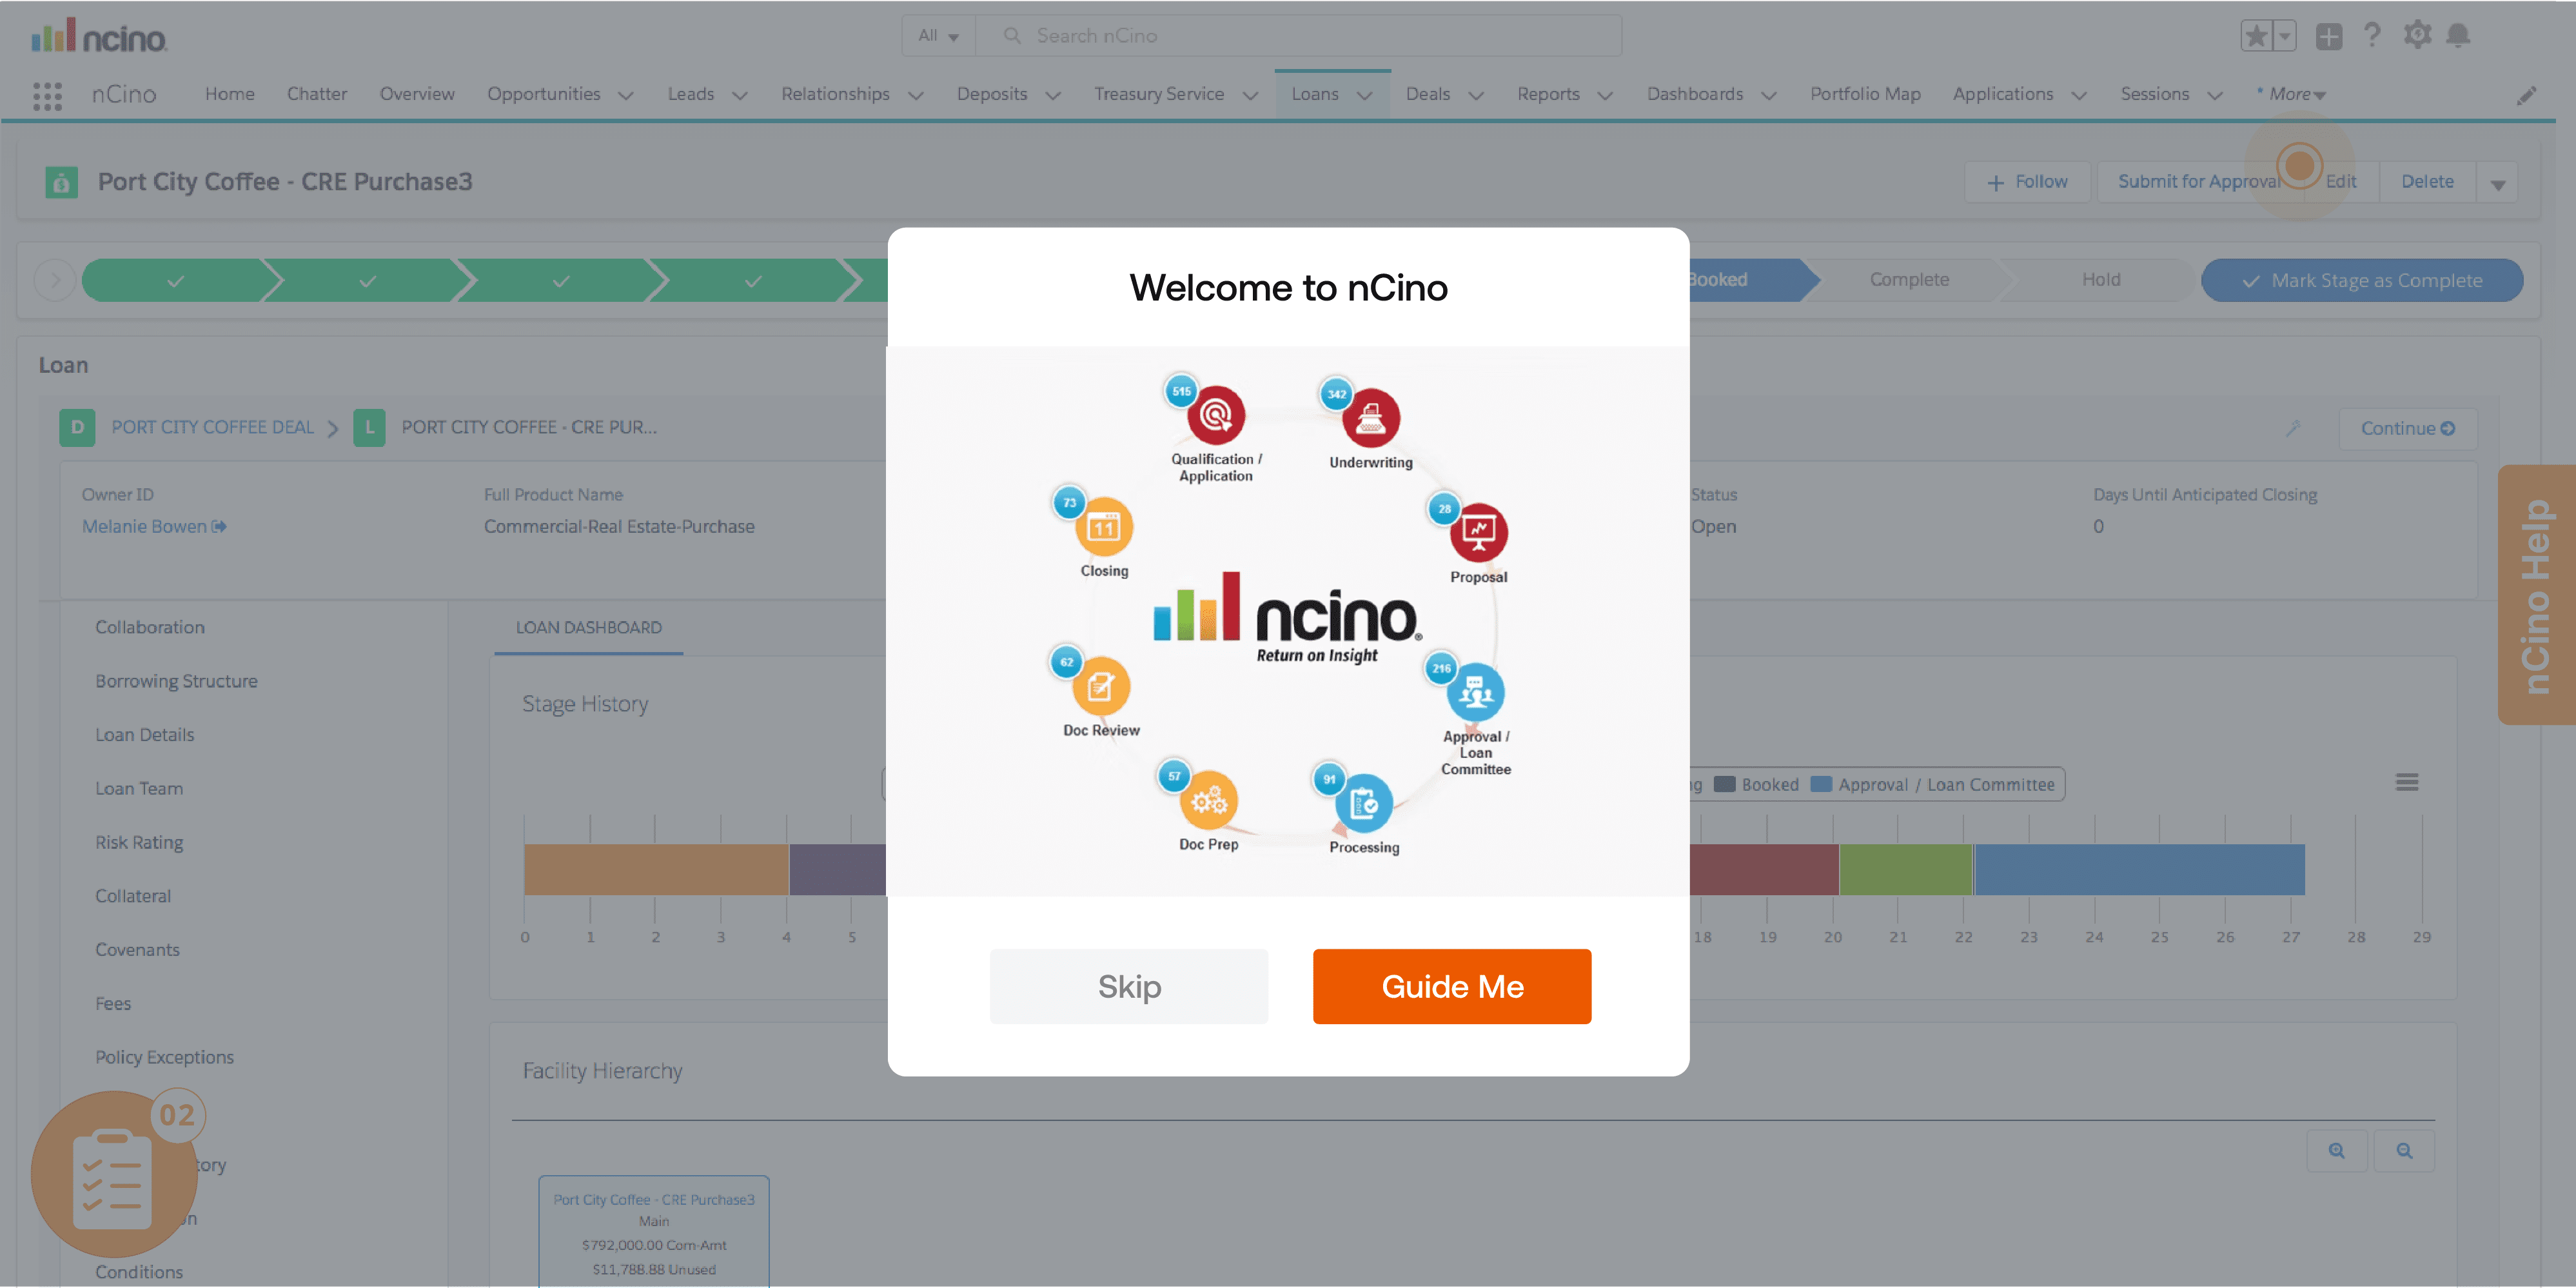Open the app launcher grid icon

pos(47,95)
